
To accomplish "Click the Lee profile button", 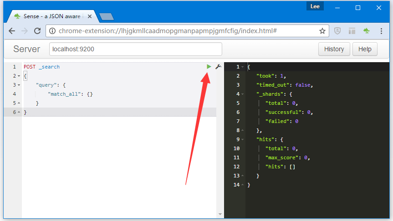I will tap(315, 6).
